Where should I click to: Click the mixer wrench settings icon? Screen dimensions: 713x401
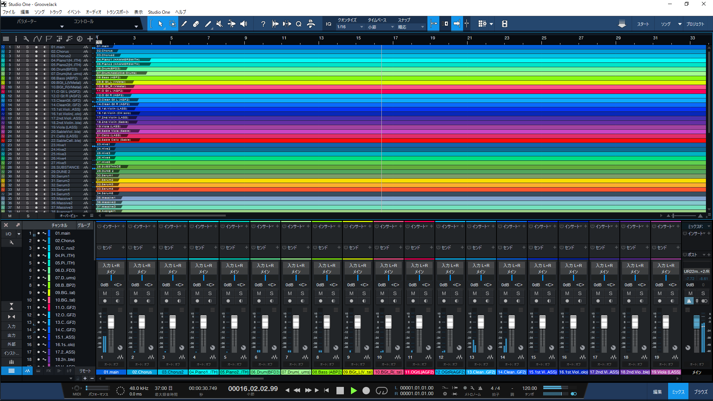click(x=12, y=242)
